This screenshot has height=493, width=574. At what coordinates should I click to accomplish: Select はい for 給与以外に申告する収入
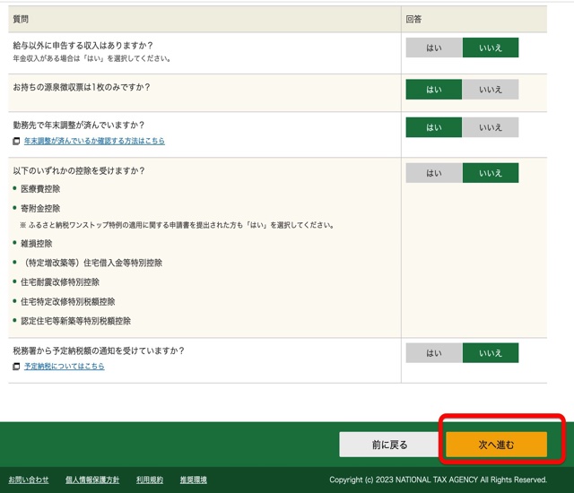pos(434,48)
